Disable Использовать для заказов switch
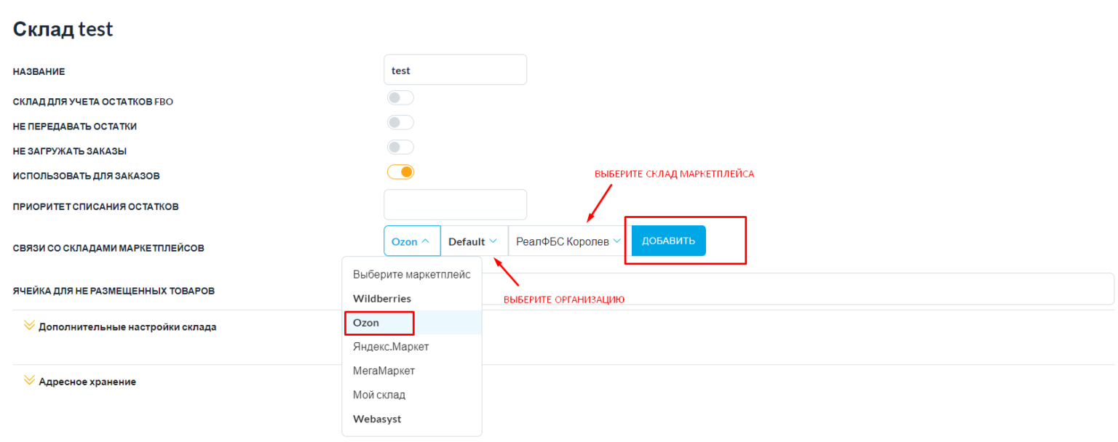The image size is (1118, 442). click(400, 172)
